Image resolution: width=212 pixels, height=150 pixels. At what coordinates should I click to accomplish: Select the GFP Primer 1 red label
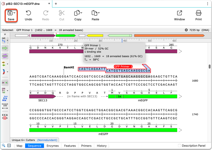tap(123, 66)
